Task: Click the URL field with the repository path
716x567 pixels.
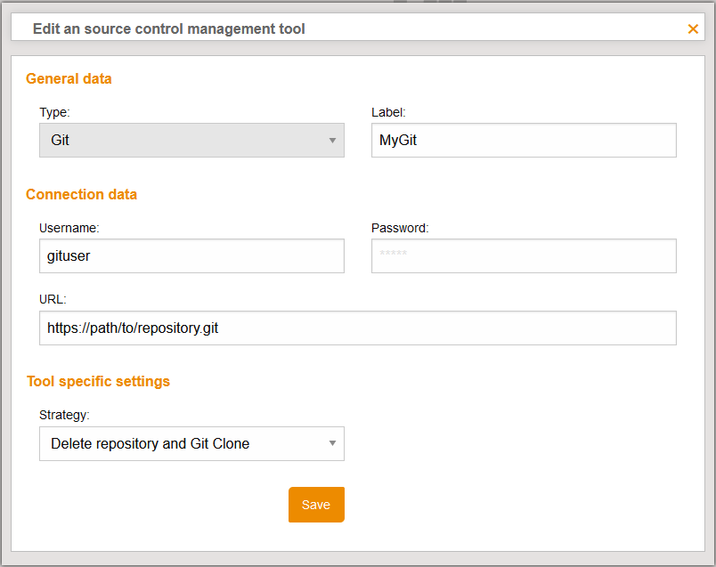Action: 357,328
